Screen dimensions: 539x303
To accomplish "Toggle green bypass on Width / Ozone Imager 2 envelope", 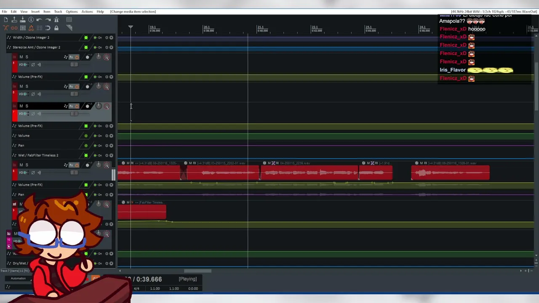I will [x=86, y=37].
